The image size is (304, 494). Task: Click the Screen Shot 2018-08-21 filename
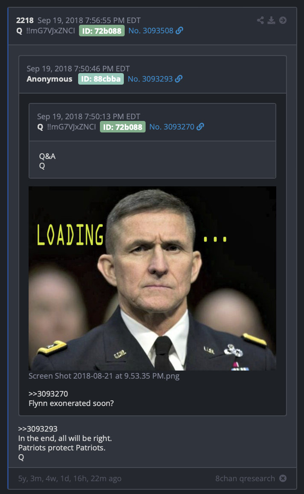pyautogui.click(x=104, y=376)
